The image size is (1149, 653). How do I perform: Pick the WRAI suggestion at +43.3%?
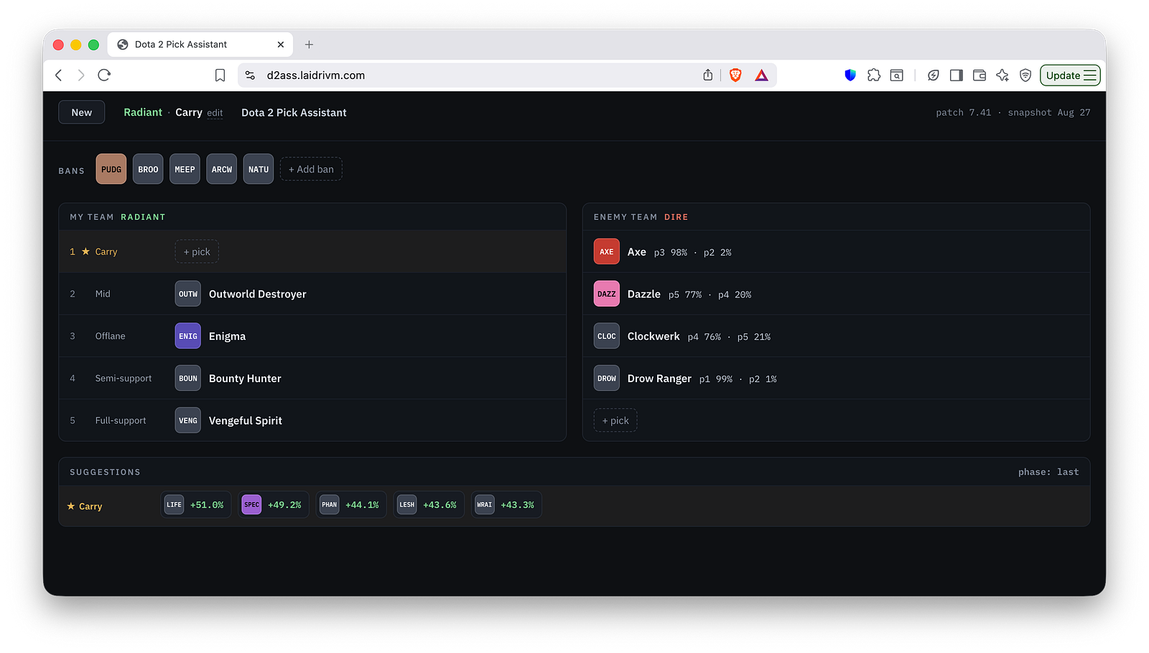tap(506, 505)
